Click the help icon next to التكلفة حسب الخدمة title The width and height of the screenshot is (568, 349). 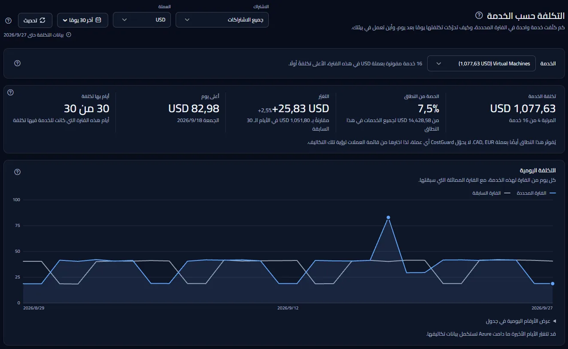click(x=479, y=15)
